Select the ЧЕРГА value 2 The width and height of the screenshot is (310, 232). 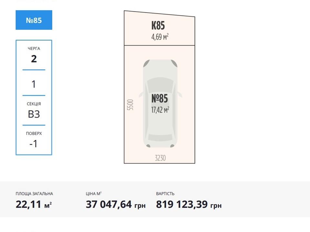click(x=34, y=59)
